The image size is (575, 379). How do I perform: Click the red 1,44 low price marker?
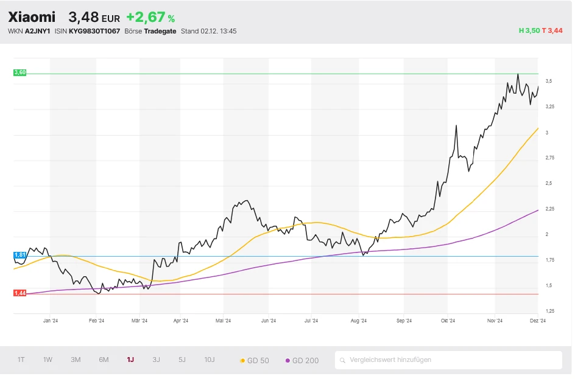pyautogui.click(x=19, y=293)
